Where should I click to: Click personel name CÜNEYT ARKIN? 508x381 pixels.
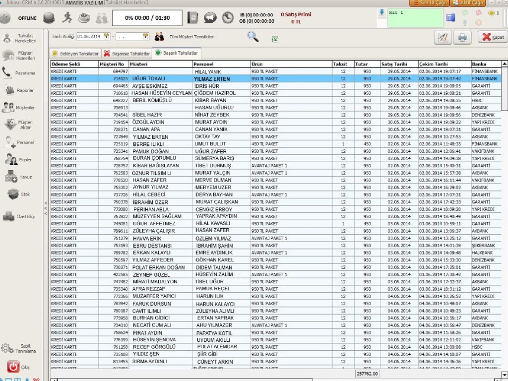[215, 362]
